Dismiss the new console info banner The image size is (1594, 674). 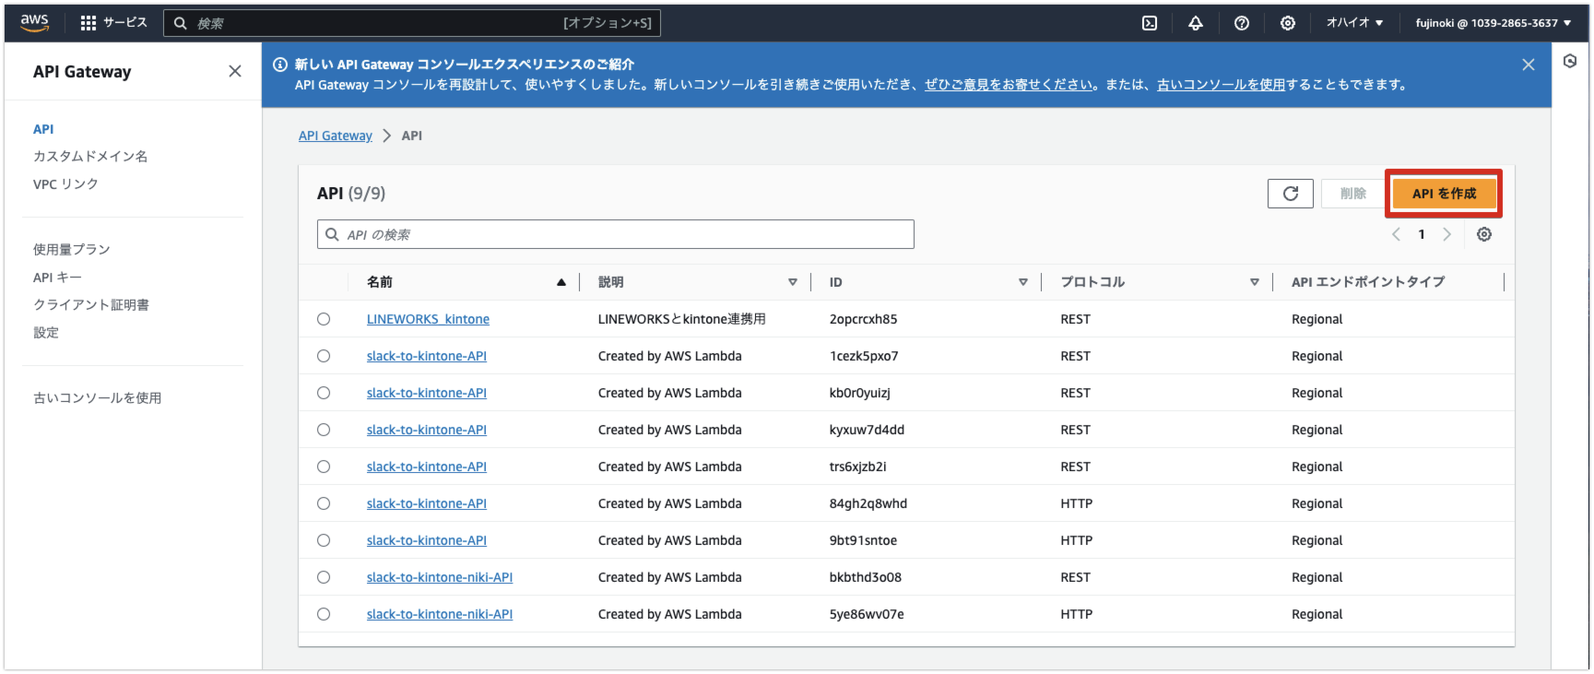click(x=1528, y=65)
